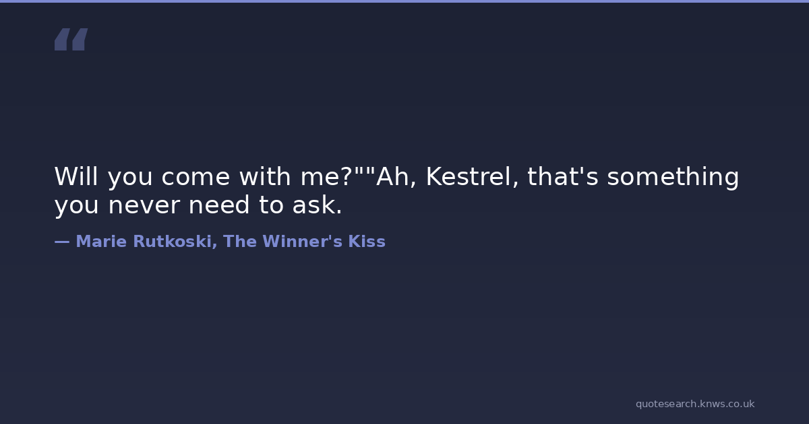This screenshot has height=424, width=809.
Task: Click the purple accent bar at top
Action: pyautogui.click(x=404, y=1)
